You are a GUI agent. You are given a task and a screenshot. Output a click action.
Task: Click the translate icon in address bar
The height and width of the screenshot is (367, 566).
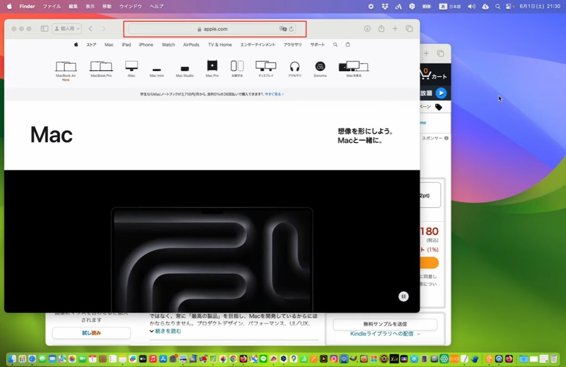coord(283,29)
